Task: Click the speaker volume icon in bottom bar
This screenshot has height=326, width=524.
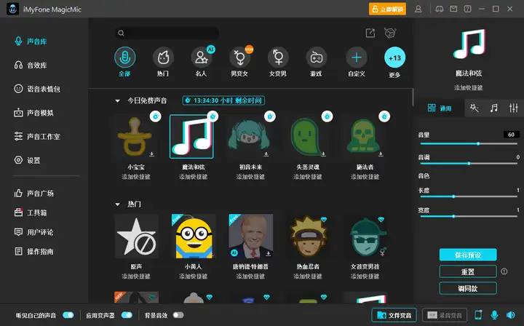Action: [511, 314]
